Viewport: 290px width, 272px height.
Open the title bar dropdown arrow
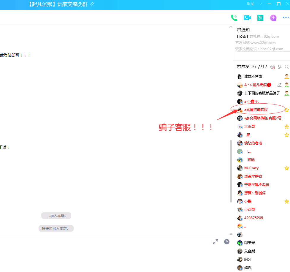(260, 4)
